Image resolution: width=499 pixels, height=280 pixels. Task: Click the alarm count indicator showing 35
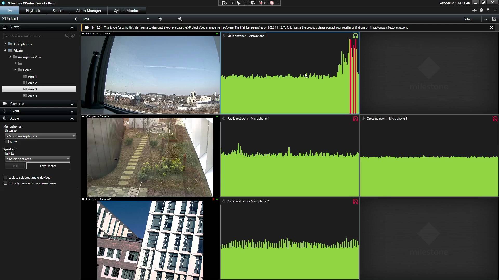pyautogui.click(x=262, y=3)
